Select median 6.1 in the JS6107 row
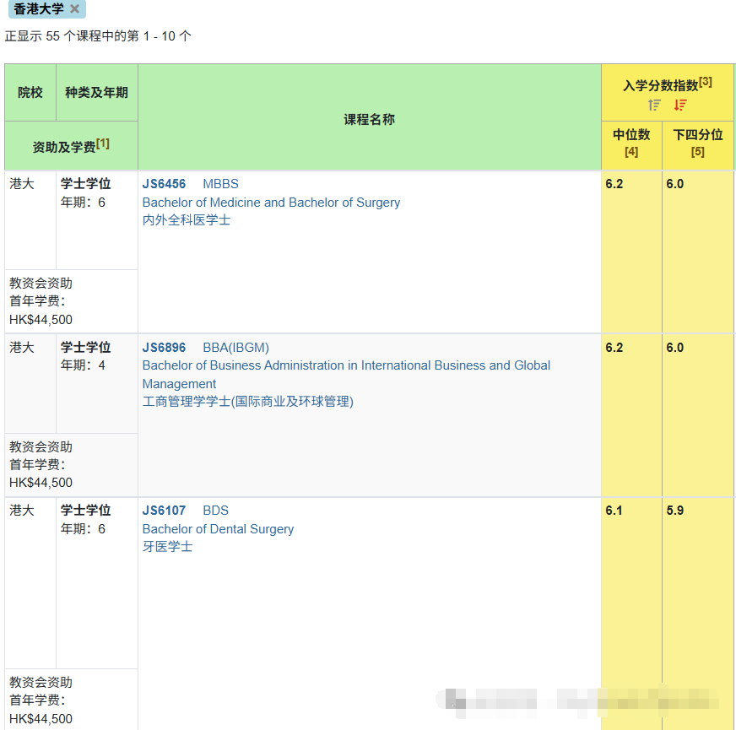The height and width of the screenshot is (730, 736). click(614, 511)
